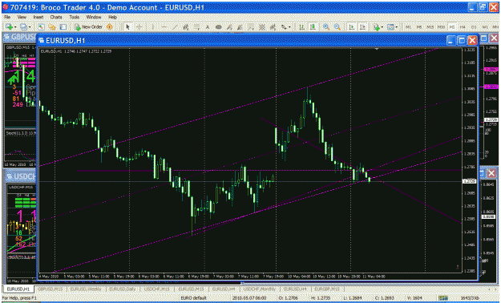Click the New Order button
This screenshot has height=303, width=501.
coord(89,26)
